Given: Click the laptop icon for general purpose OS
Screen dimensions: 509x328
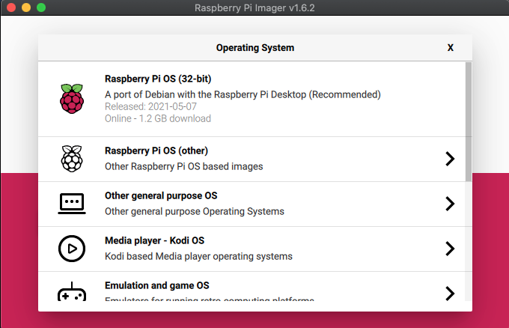Looking at the screenshot, I should pos(72,204).
